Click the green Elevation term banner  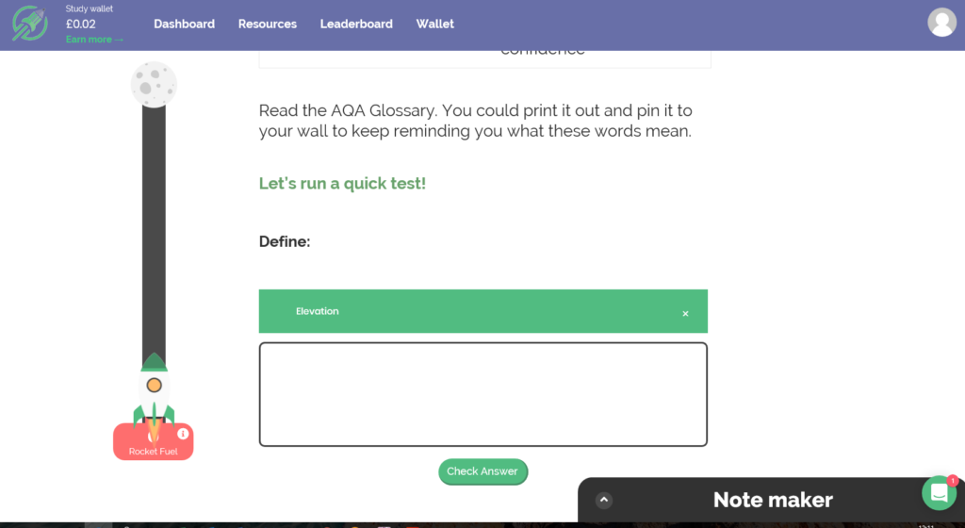[x=483, y=311]
